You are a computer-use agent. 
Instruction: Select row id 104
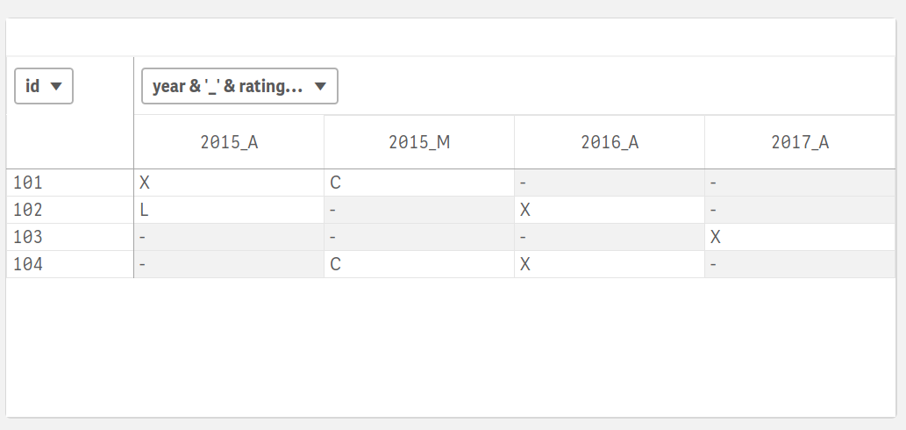pos(28,265)
